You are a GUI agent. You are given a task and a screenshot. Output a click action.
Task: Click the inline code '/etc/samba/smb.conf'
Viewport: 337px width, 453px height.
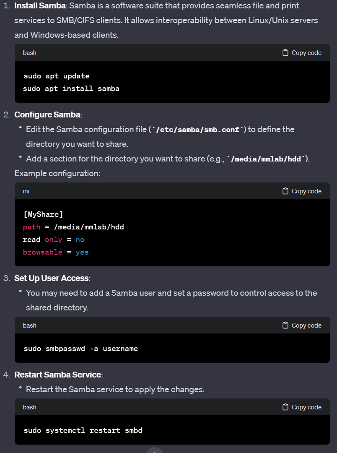coord(198,130)
